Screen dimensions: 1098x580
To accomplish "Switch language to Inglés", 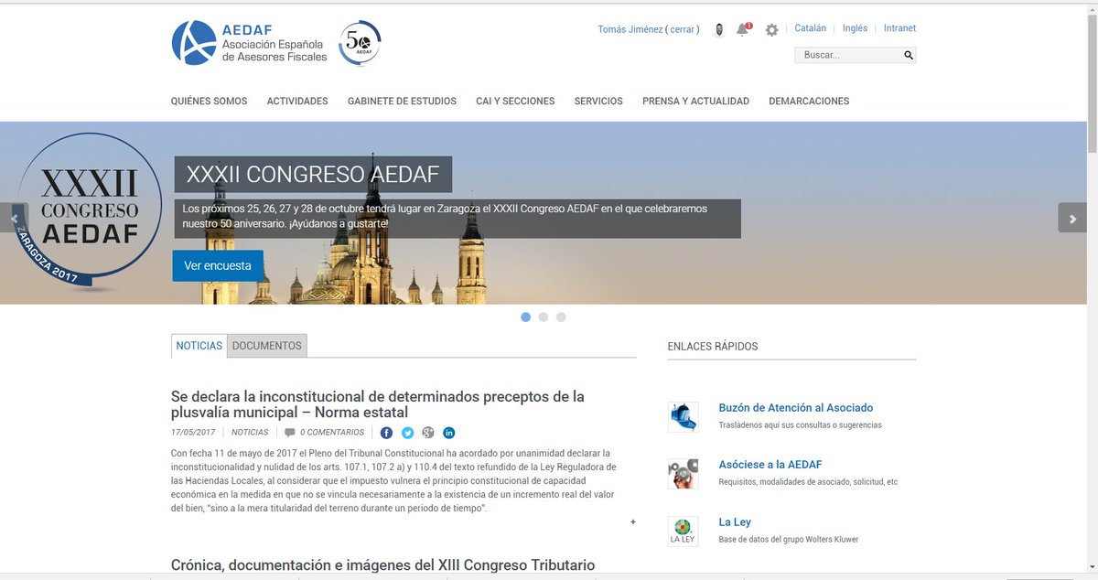I will click(855, 28).
